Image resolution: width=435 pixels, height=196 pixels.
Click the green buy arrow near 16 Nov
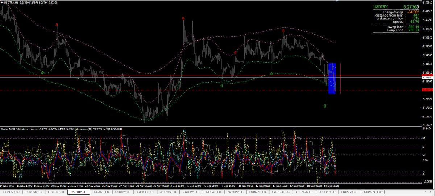point(42,73)
